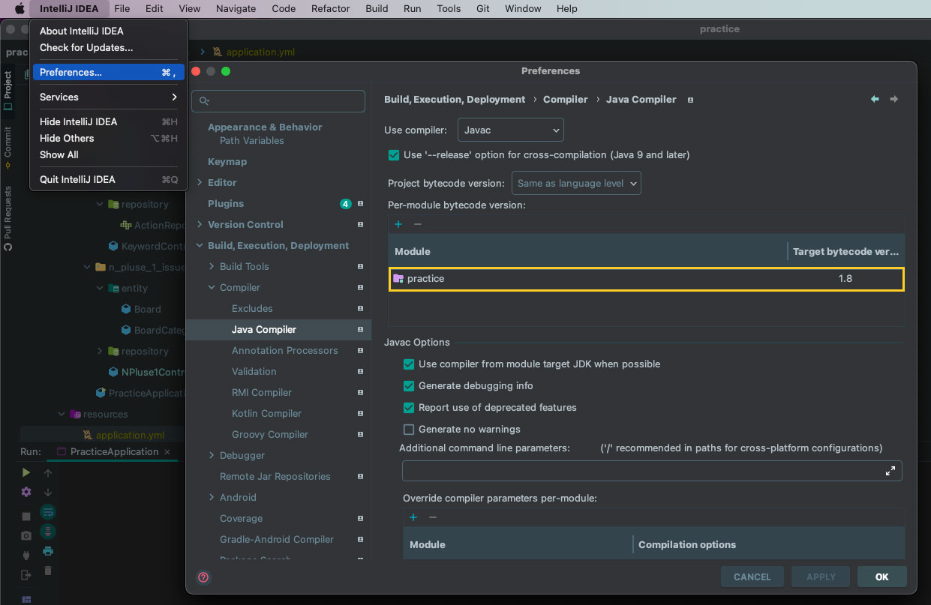Enable Generate no warnings checkbox
Viewport: 931px width, 605px height.
click(x=409, y=430)
